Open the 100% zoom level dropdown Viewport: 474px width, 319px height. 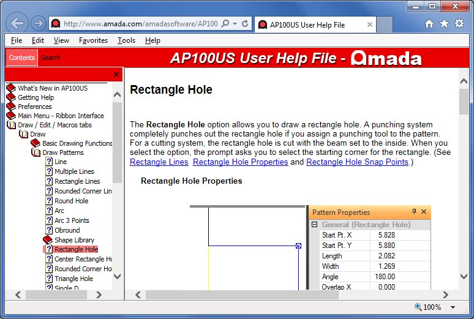pyautogui.click(x=453, y=307)
